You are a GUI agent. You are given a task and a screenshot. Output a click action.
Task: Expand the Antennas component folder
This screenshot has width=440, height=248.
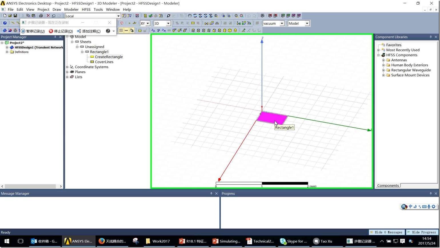(x=383, y=60)
